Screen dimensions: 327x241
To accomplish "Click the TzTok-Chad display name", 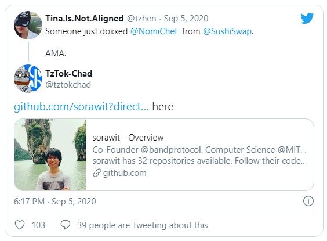I will pos(68,74).
